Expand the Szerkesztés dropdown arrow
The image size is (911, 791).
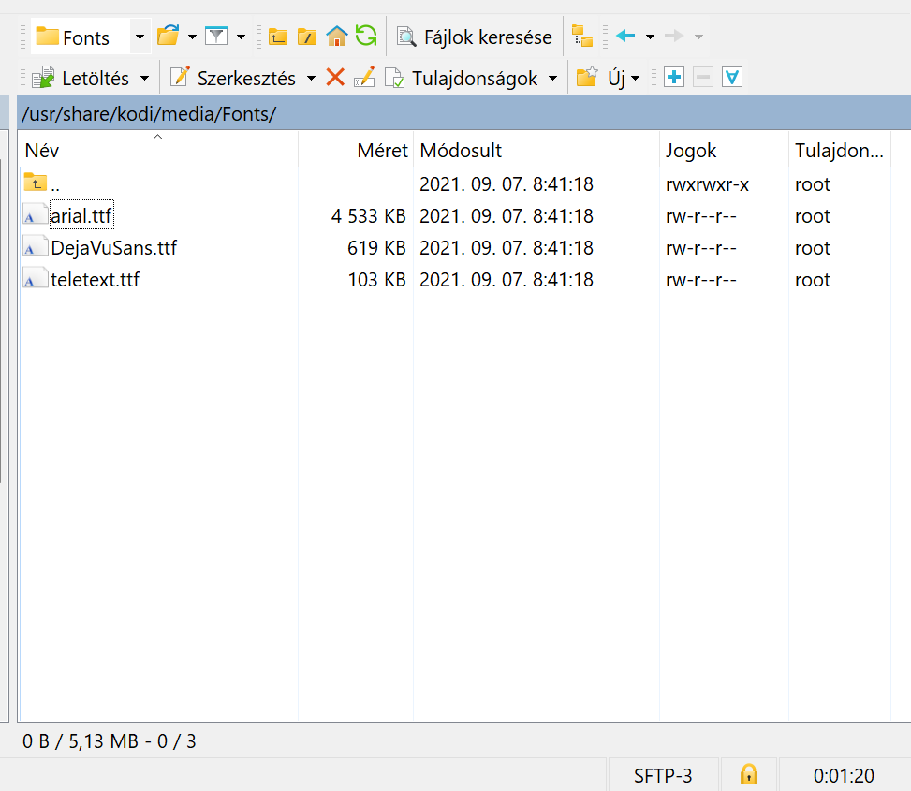click(x=312, y=78)
